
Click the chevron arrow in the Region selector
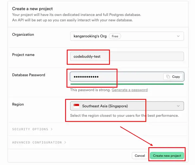178,106
